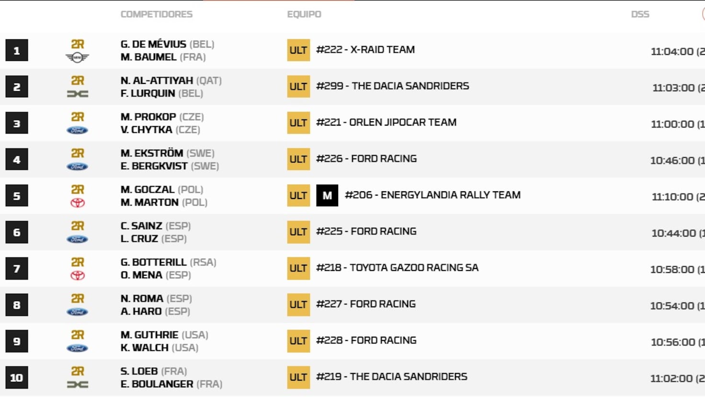Click the rank 1 position badge
The width and height of the screenshot is (705, 397).
16,50
